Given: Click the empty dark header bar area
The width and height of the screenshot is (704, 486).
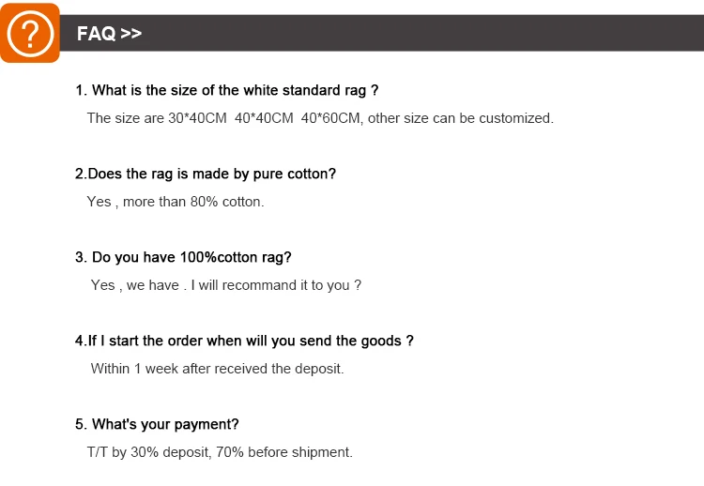Looking at the screenshot, I should click(x=422, y=34).
